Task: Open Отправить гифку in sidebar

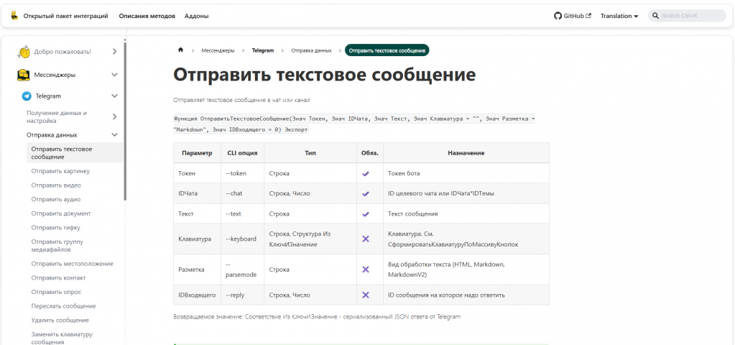Action: 56,227
